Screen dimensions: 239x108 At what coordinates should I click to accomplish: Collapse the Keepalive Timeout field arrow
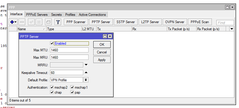click(86, 72)
